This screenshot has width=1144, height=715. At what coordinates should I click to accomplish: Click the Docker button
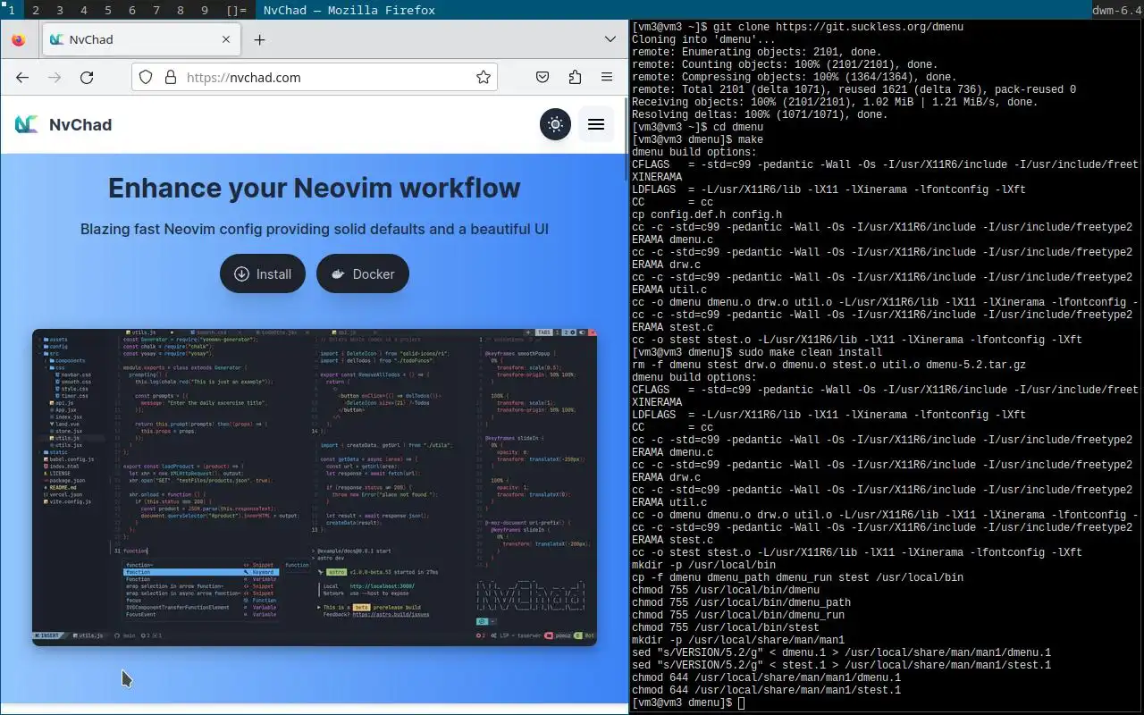pos(363,273)
